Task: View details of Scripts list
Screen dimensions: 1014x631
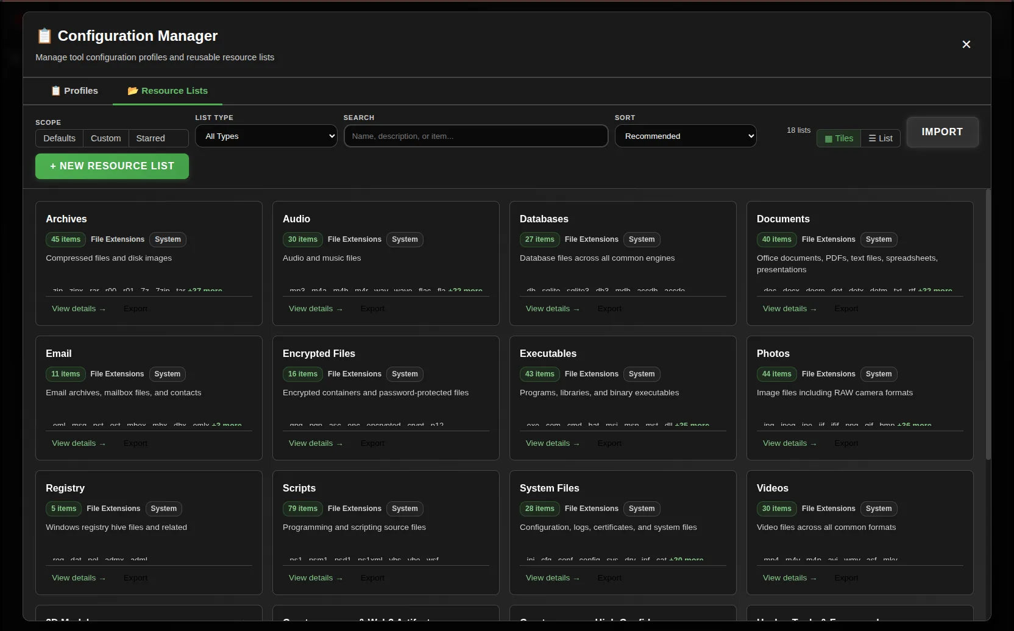Action: pos(316,578)
